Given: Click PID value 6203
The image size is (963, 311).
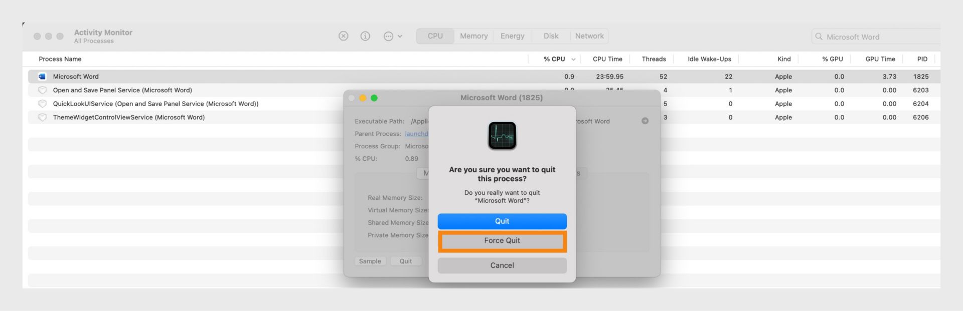Looking at the screenshot, I should [921, 90].
